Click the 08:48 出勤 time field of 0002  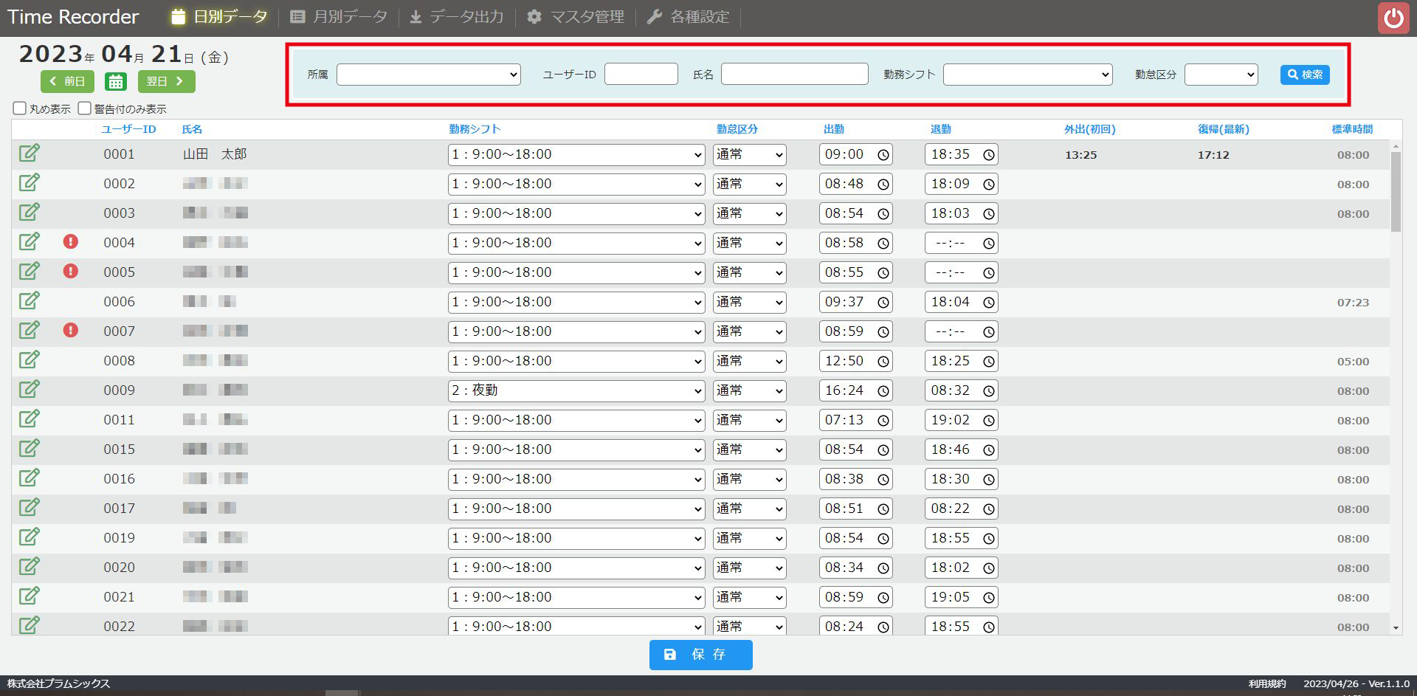point(856,185)
